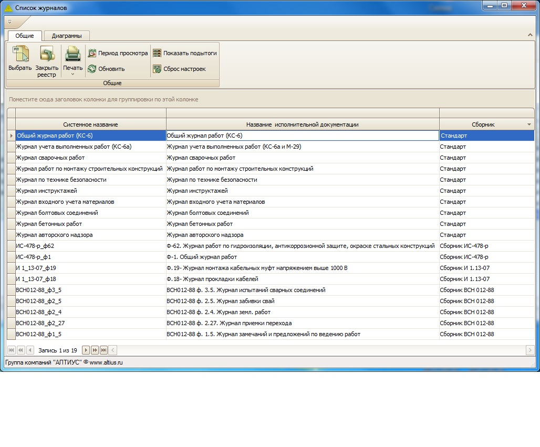The height and width of the screenshot is (447, 540).
Task: Select the Журнал сварочных работ row
Action: point(50,158)
